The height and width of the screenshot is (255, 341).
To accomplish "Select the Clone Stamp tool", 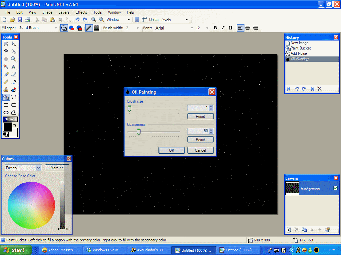I will pyautogui.click(x=6, y=90).
